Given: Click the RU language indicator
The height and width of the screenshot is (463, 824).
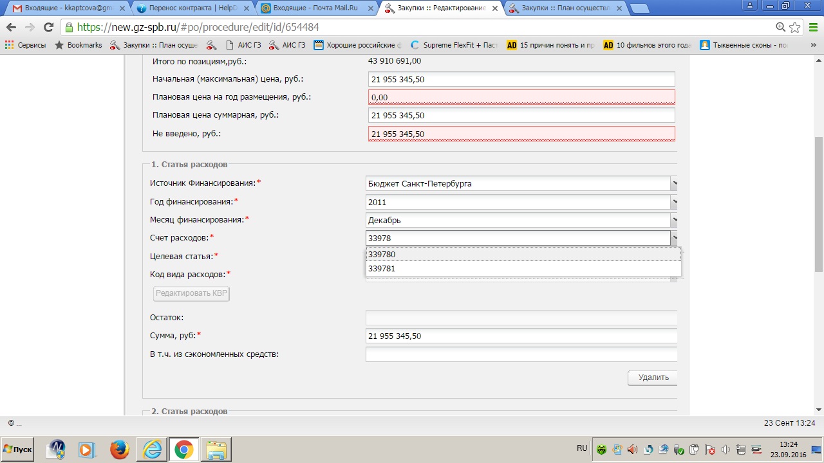Looking at the screenshot, I should (x=582, y=448).
